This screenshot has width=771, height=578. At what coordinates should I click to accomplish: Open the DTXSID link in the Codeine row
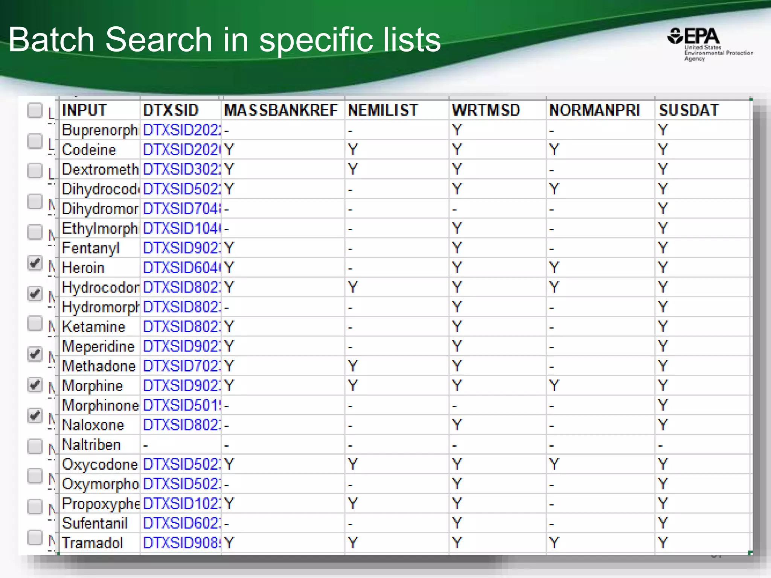pyautogui.click(x=182, y=150)
